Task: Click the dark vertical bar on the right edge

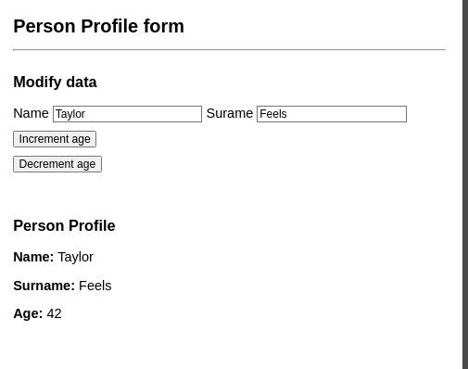Action: tap(465, 184)
